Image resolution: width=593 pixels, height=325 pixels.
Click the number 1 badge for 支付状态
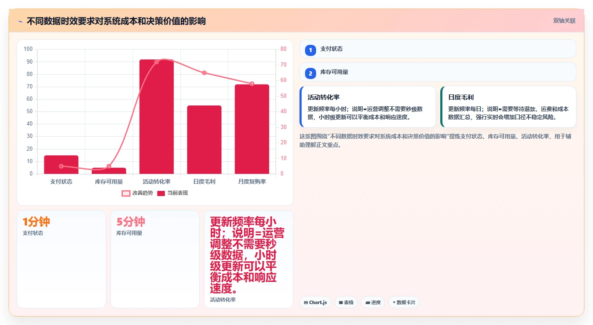[x=311, y=50]
